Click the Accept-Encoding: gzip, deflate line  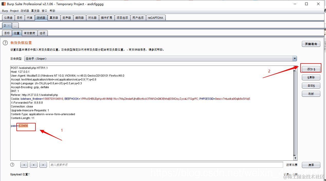[x=30, y=87]
